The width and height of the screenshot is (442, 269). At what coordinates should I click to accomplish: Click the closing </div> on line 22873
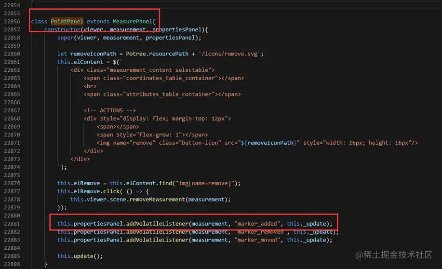coord(80,159)
